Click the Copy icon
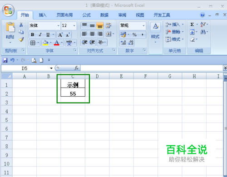 [21, 32]
